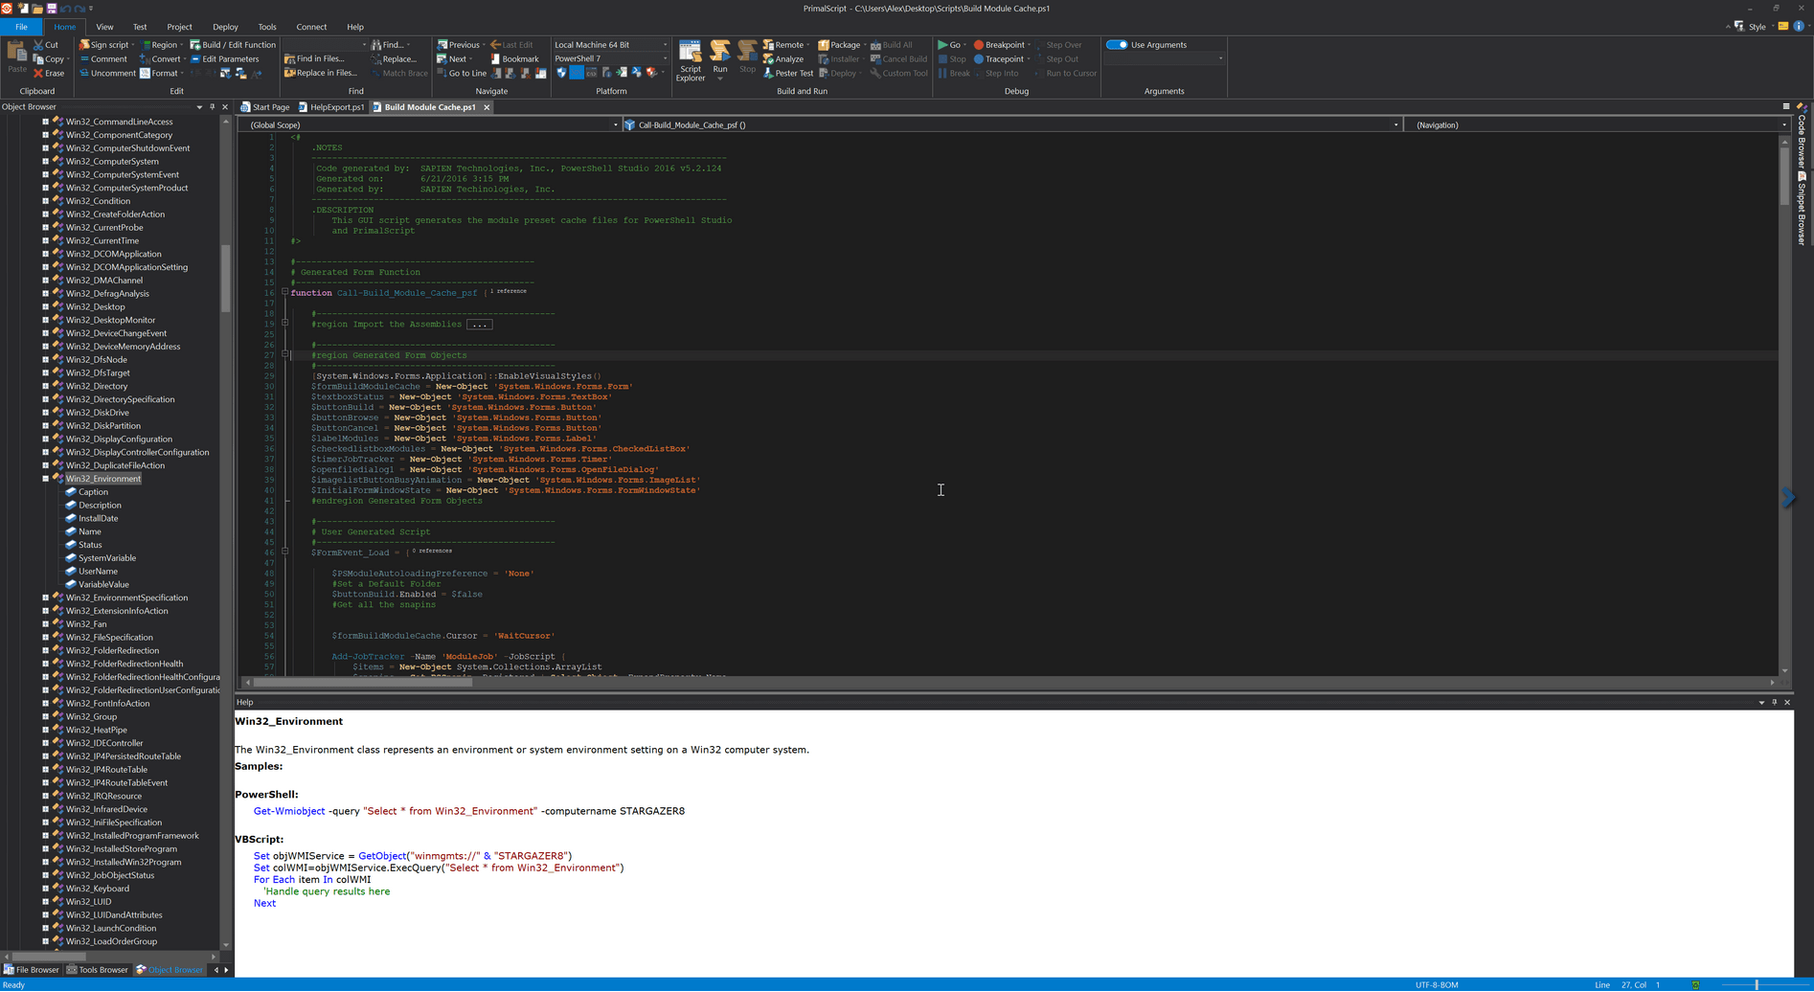Click the Uncomment icon

pyautogui.click(x=84, y=74)
